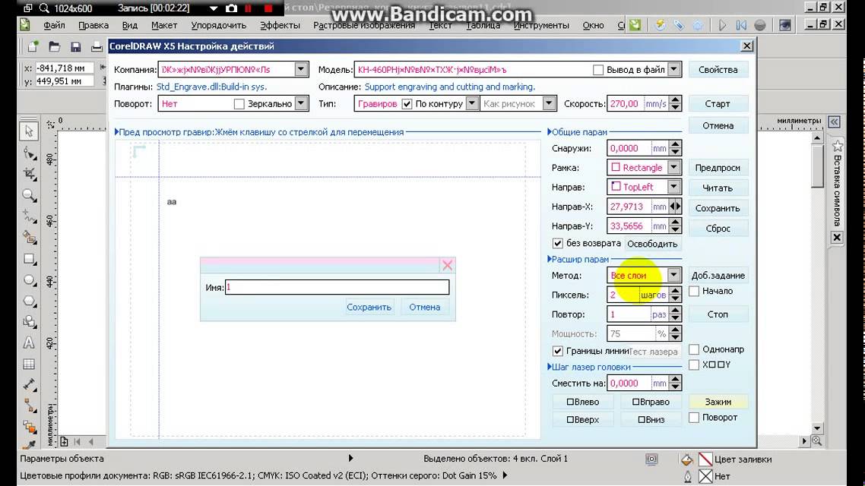Screen dimensions: 865x486
Task: Click the 'Доб.задание' button
Action: [718, 275]
